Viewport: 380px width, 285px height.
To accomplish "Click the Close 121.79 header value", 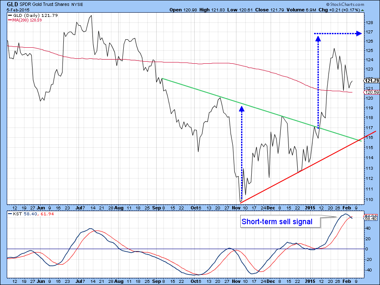I will (269, 10).
